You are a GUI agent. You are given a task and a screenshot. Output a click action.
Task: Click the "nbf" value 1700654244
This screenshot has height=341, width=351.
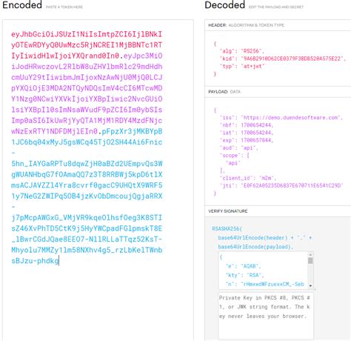point(256,125)
